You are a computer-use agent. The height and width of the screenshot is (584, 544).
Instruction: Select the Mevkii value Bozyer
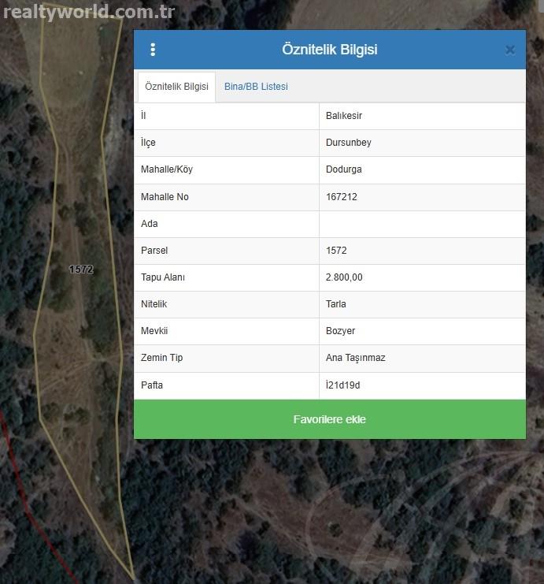click(x=340, y=331)
